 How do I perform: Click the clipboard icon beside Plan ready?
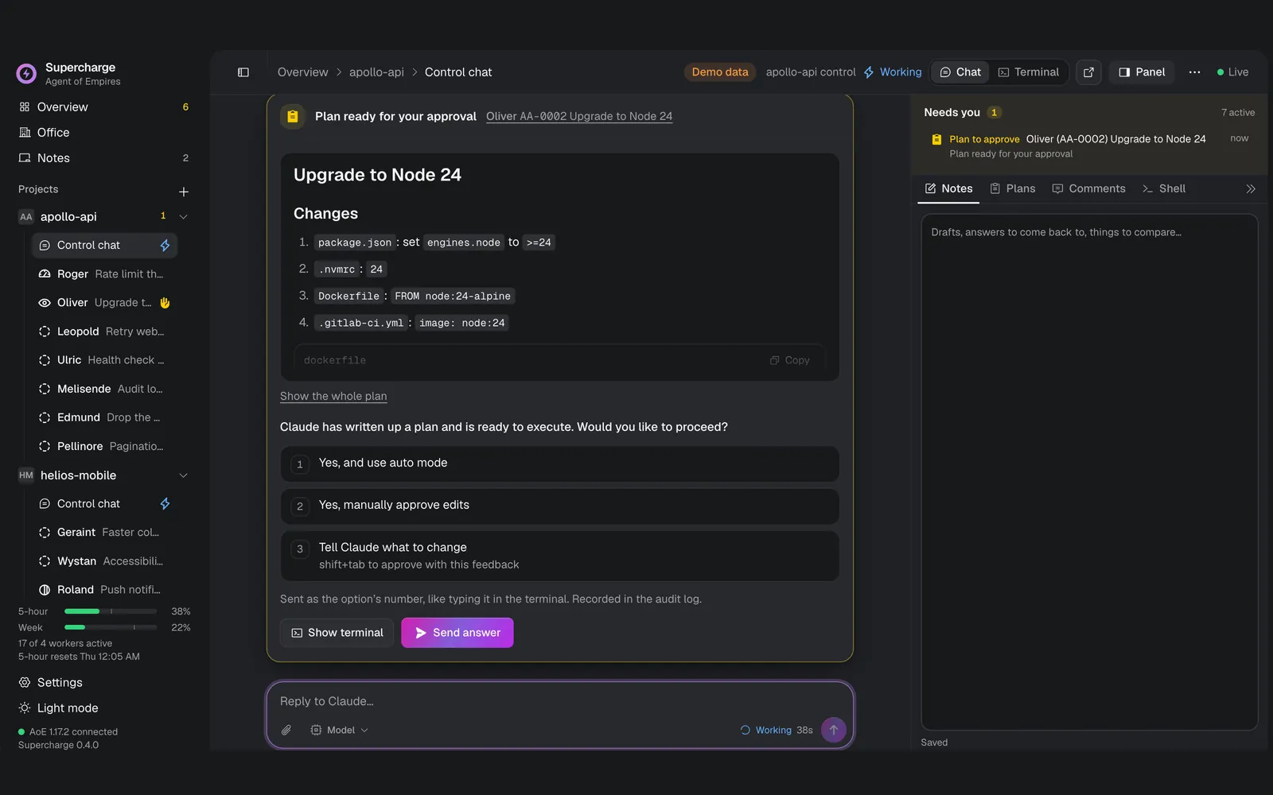point(293,116)
